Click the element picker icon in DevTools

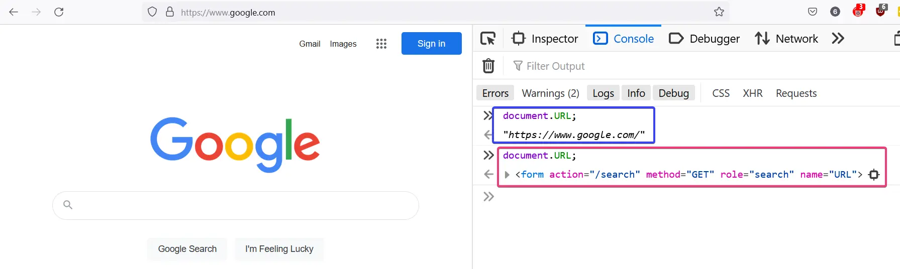(x=488, y=39)
